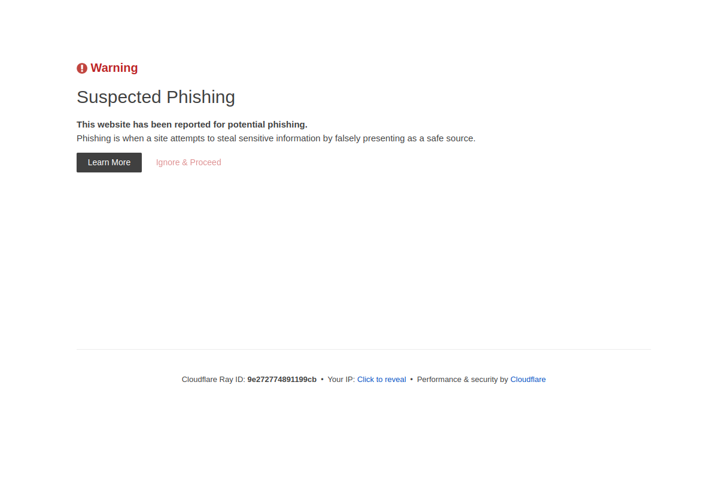Click the 'Your IP:' footer label

[x=340, y=379]
